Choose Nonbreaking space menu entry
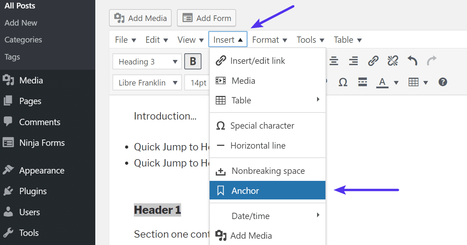467x245 pixels. click(x=268, y=171)
